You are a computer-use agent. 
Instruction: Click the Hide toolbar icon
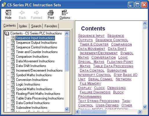[x=8, y=14]
